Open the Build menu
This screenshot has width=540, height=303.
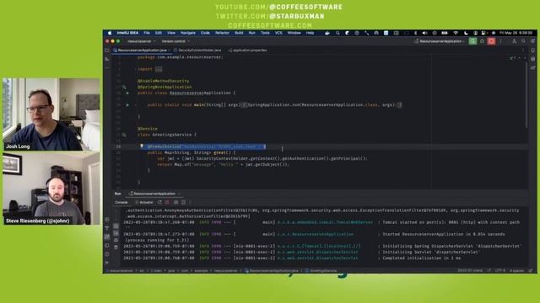click(x=239, y=33)
